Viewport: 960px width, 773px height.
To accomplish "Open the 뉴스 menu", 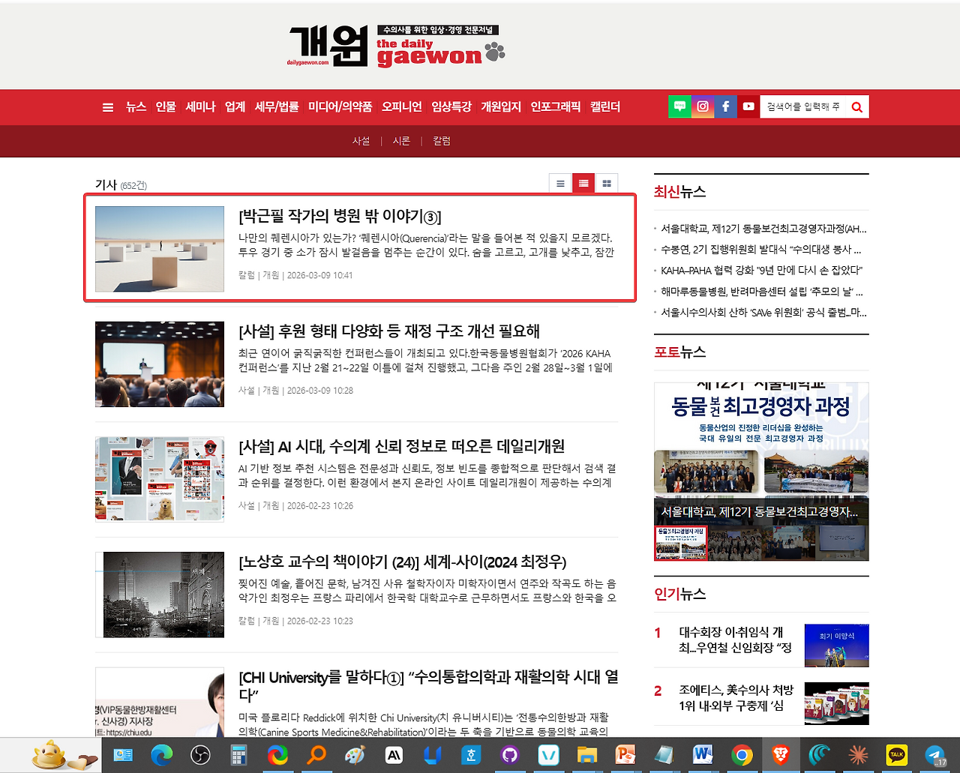I will pos(136,107).
